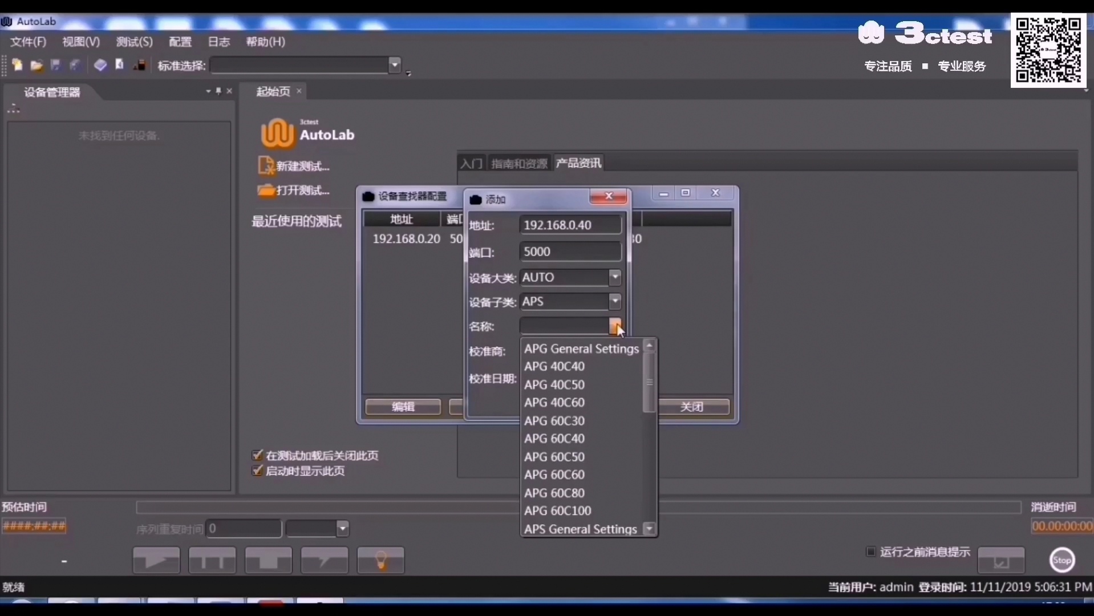Select the 192.168.0.20 address row
The height and width of the screenshot is (616, 1094).
tap(406, 238)
